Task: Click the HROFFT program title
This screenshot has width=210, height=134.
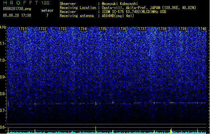Action: [21, 3]
